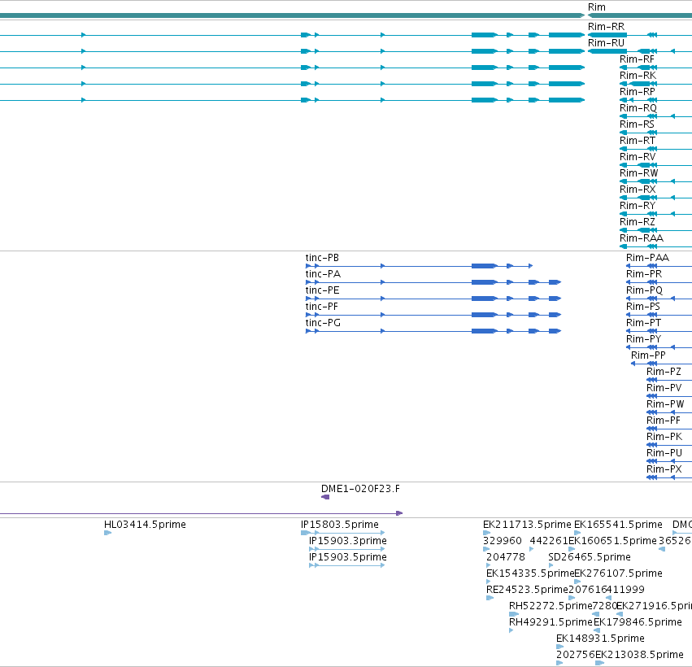Select IP15903.3prime EST label
The height and width of the screenshot is (667, 692).
pyautogui.click(x=348, y=541)
